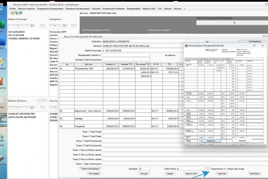
Task: Click the Sablage lot cell
Action: tap(89, 118)
